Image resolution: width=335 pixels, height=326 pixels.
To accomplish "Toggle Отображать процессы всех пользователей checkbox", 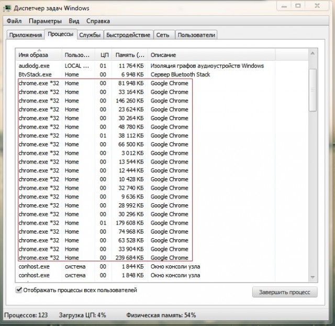I will pyautogui.click(x=19, y=290).
